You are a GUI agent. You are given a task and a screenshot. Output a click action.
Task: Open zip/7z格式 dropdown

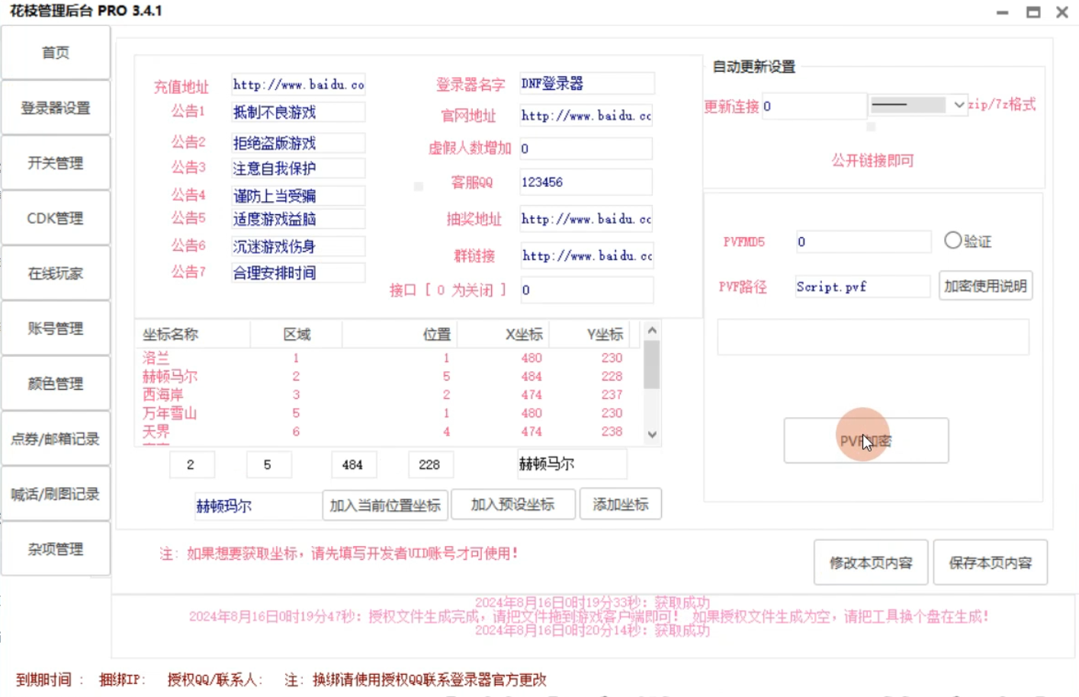point(918,104)
